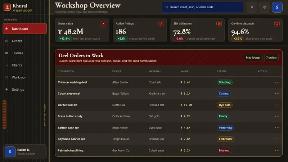Select the Brass button study commission
The image size is (288, 162).
pos(70,116)
